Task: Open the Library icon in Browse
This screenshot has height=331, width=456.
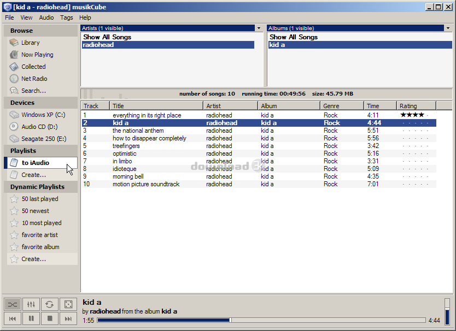Action: [14, 43]
